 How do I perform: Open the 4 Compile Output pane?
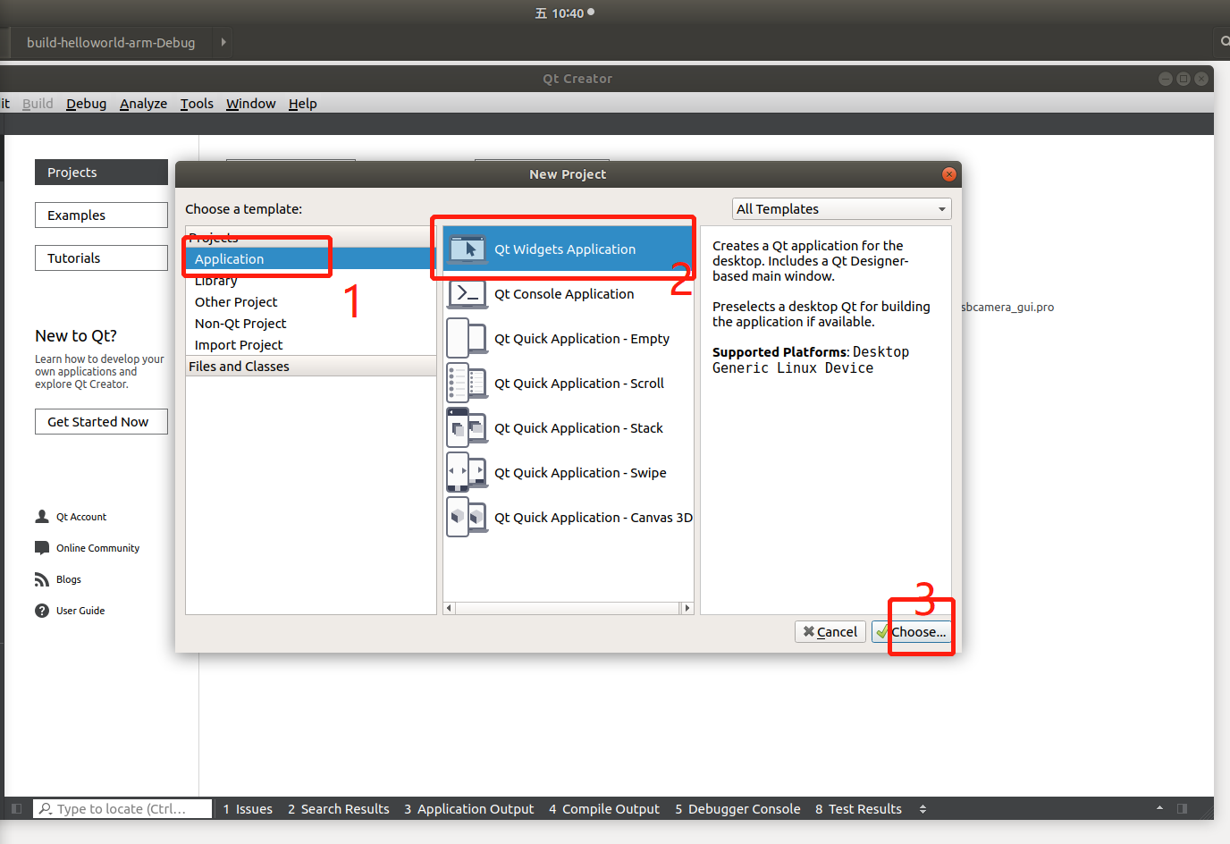[604, 809]
